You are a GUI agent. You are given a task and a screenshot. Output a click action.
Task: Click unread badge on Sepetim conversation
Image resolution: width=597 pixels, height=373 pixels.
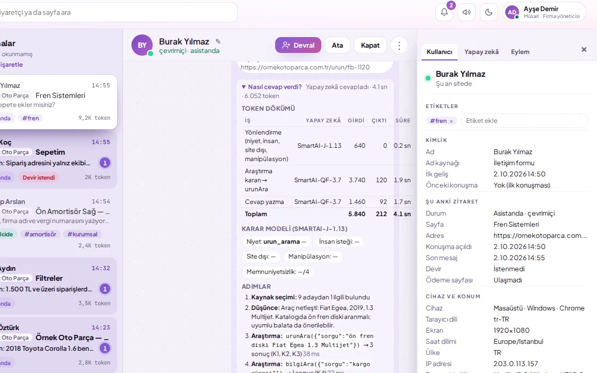point(105,163)
